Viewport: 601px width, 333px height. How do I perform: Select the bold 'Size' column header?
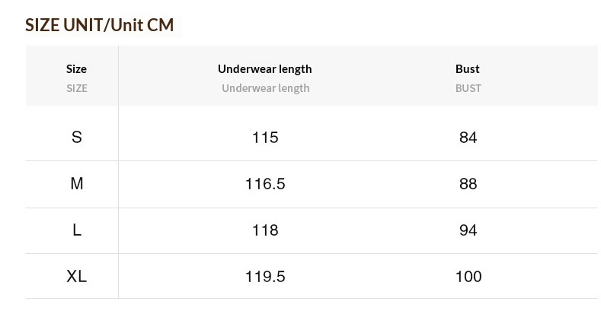(x=76, y=68)
